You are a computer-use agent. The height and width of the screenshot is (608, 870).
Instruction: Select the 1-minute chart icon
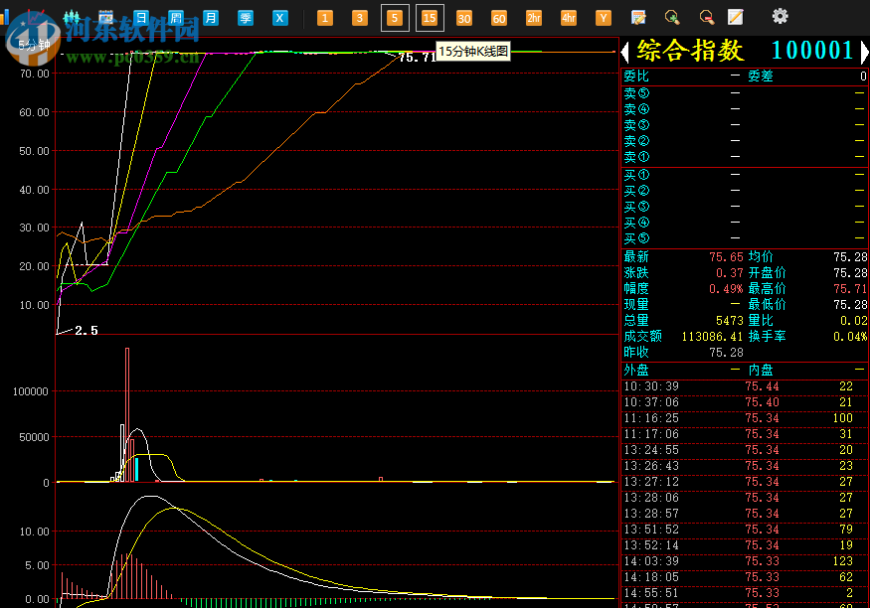(x=324, y=17)
